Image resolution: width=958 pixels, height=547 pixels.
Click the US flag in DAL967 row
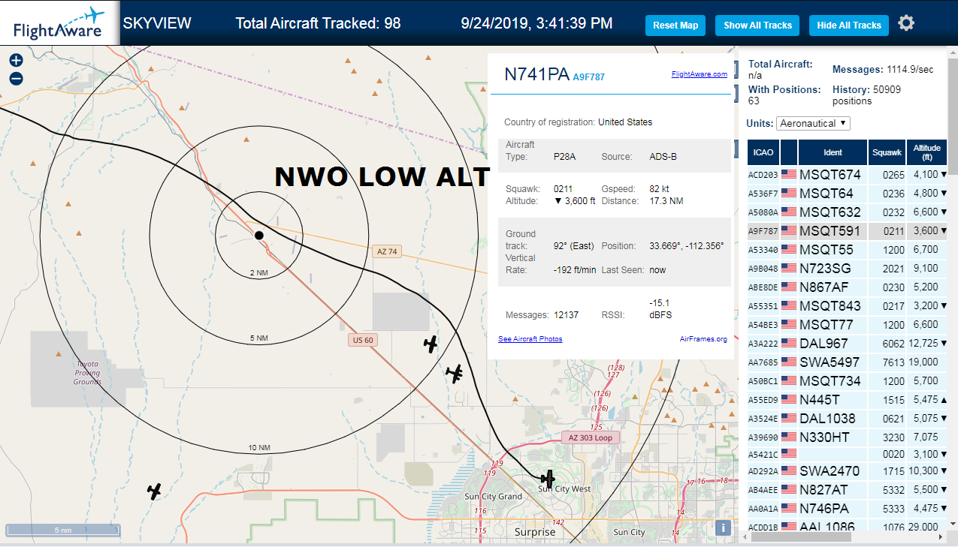[789, 343]
